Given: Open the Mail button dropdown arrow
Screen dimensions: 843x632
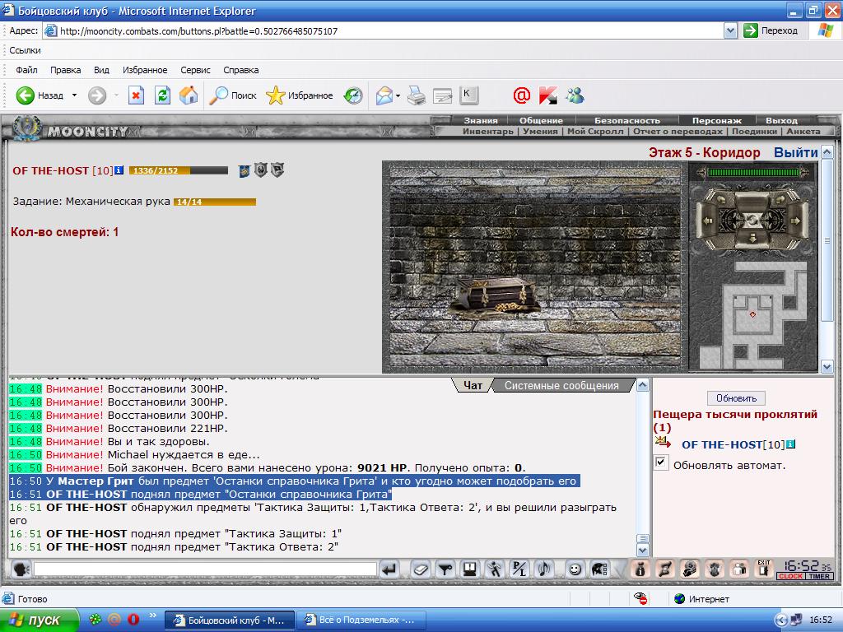Looking at the screenshot, I should pyautogui.click(x=398, y=96).
